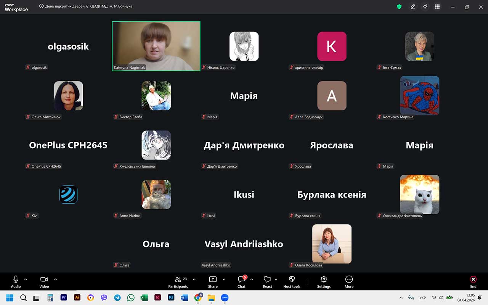This screenshot has height=305, width=488.
Task: Toggle camera with the Video button
Action: coord(44,282)
